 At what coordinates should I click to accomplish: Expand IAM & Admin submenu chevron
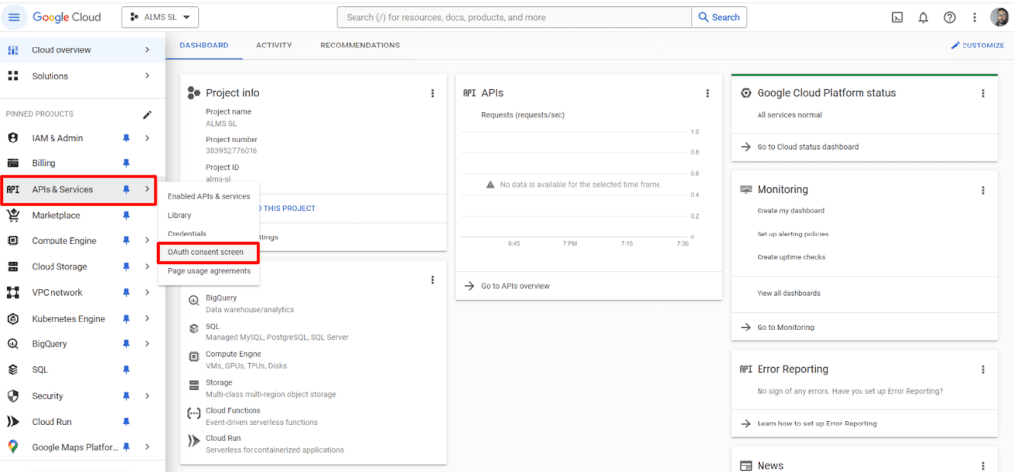147,138
